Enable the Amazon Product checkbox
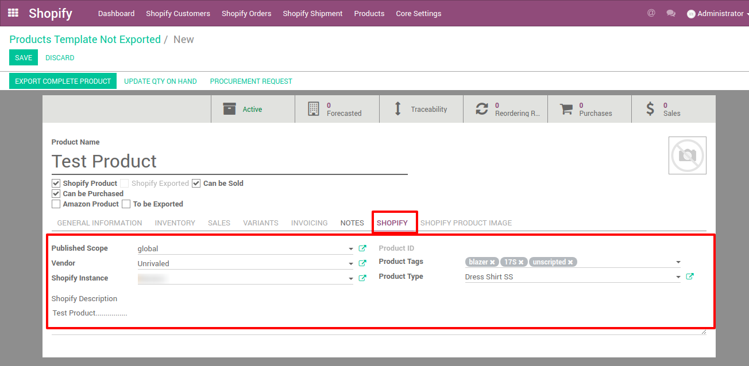 56,204
